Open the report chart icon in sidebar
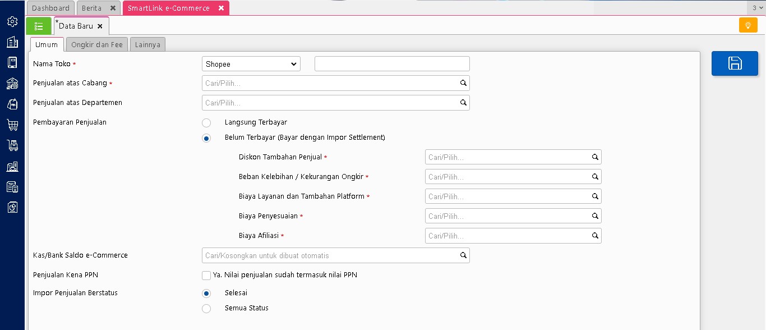This screenshot has width=766, height=330. click(12, 208)
